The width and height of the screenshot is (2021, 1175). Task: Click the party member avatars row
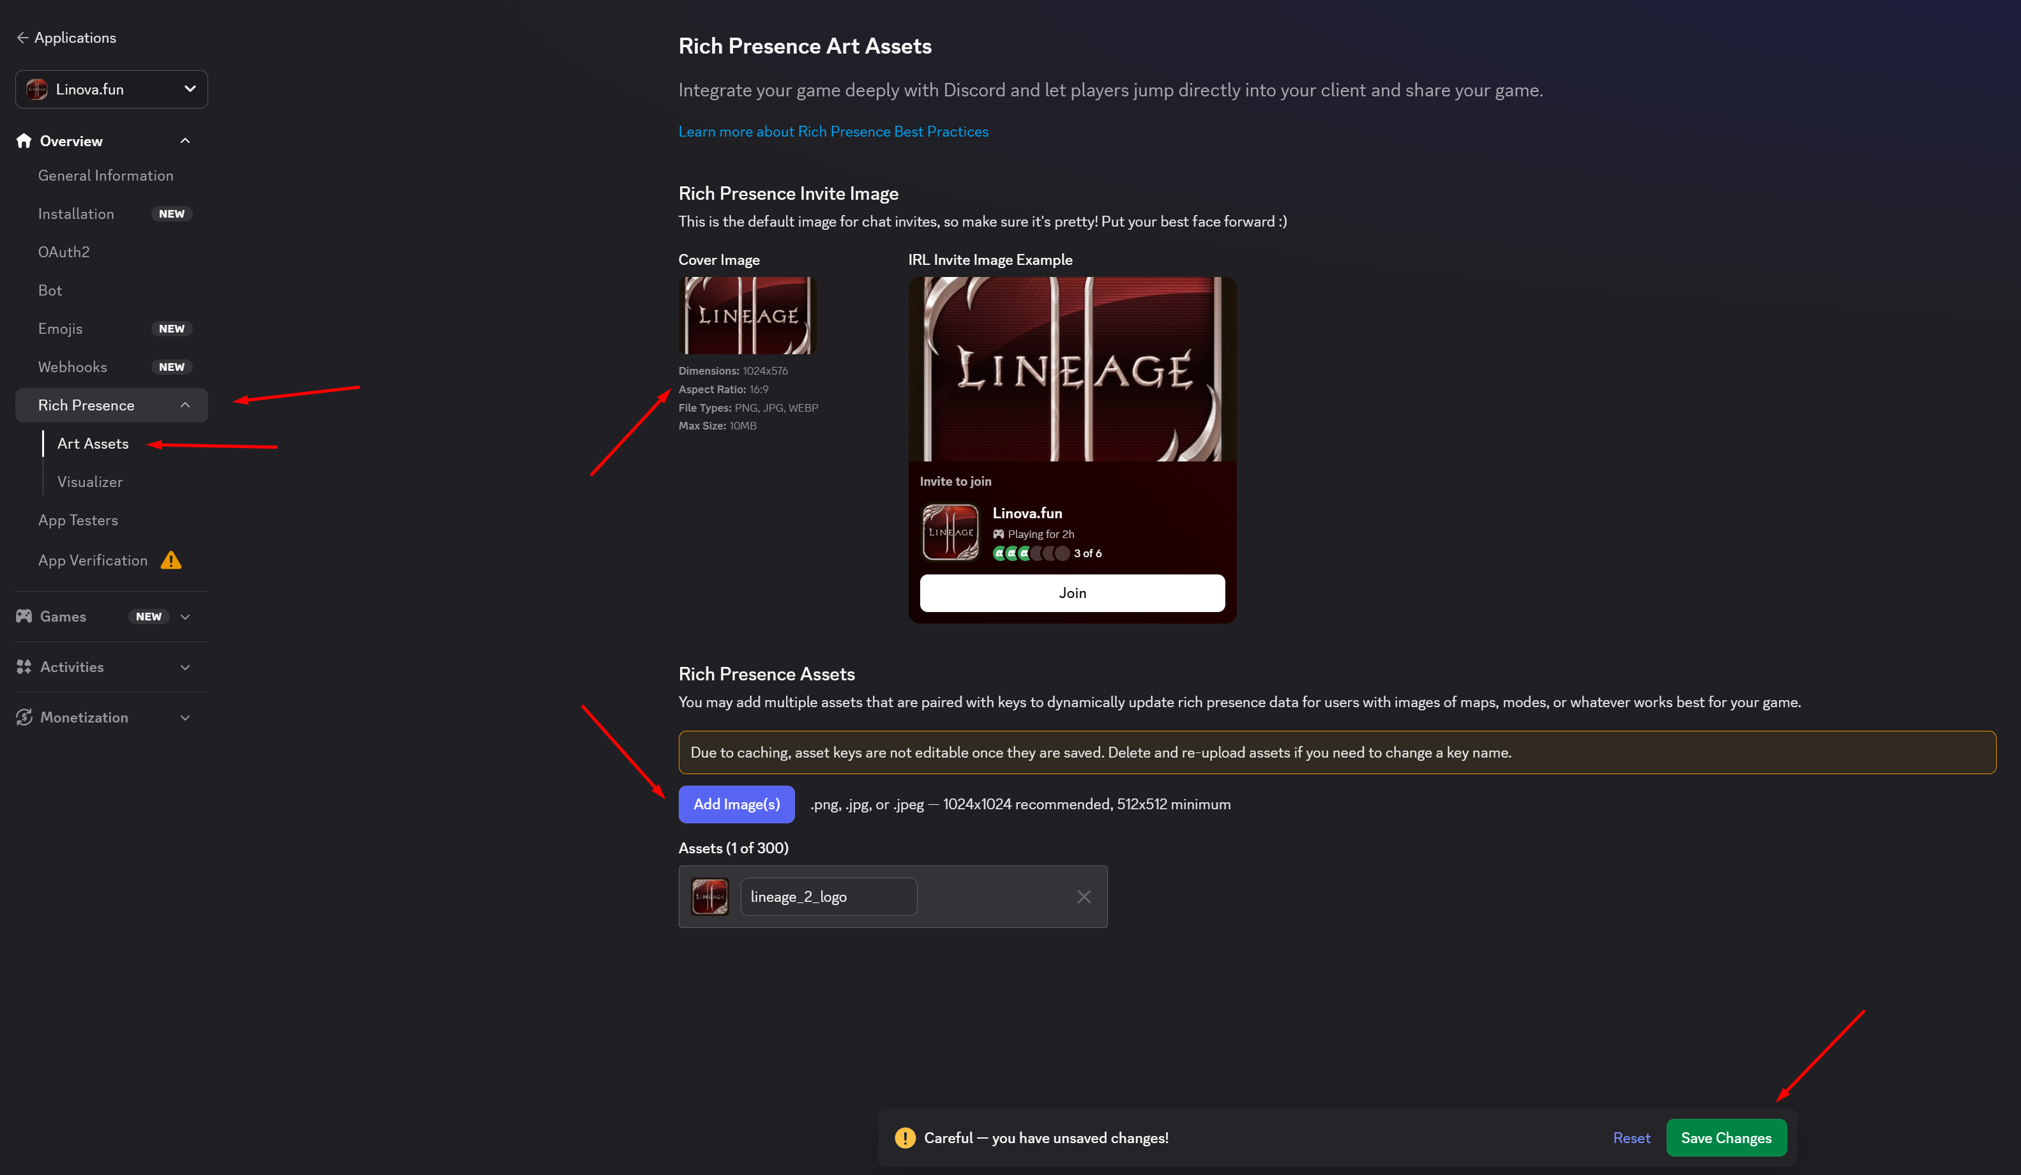(x=1031, y=553)
